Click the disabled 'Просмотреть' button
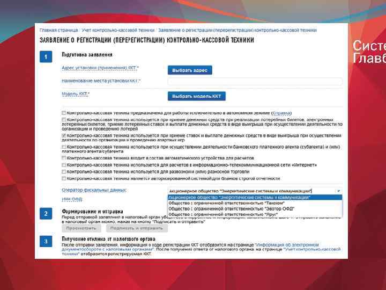 [x=81, y=228]
